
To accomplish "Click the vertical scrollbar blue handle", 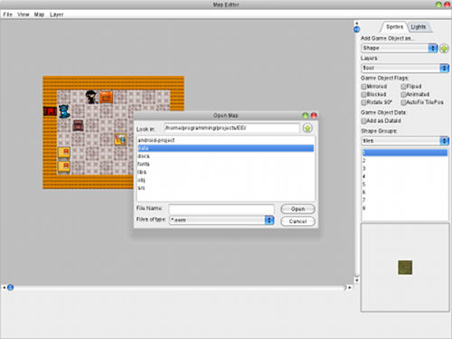I will (x=357, y=29).
